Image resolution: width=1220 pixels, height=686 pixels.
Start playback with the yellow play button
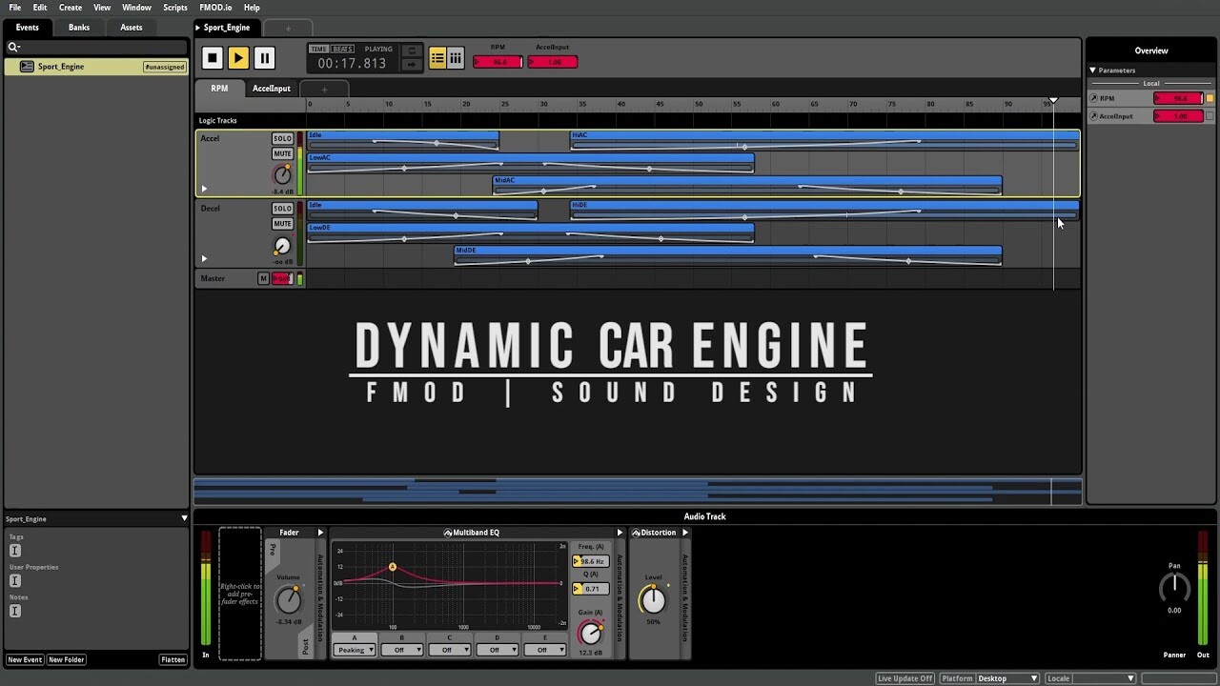click(x=237, y=57)
